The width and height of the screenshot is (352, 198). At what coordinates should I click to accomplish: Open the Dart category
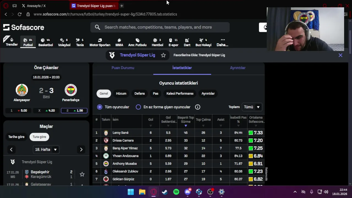[187, 42]
